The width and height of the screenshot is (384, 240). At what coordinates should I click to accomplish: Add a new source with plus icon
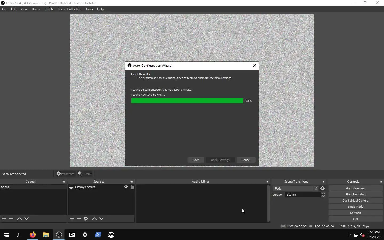pos(72,219)
